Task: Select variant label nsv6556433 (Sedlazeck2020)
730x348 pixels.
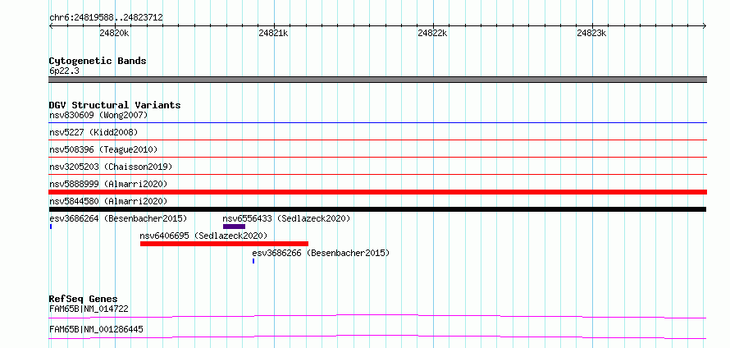Action: pyautogui.click(x=286, y=218)
